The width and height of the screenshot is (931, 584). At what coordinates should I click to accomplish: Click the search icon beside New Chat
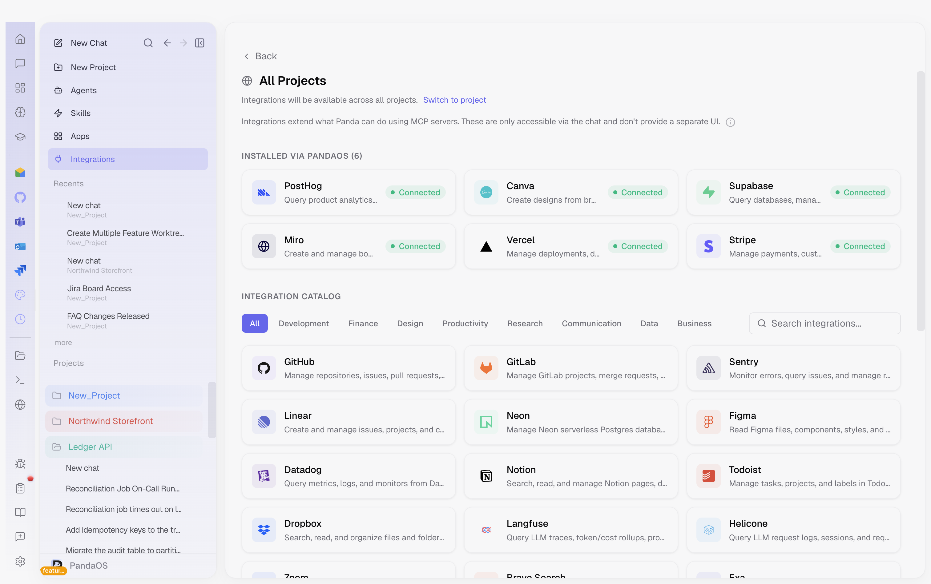click(x=148, y=43)
